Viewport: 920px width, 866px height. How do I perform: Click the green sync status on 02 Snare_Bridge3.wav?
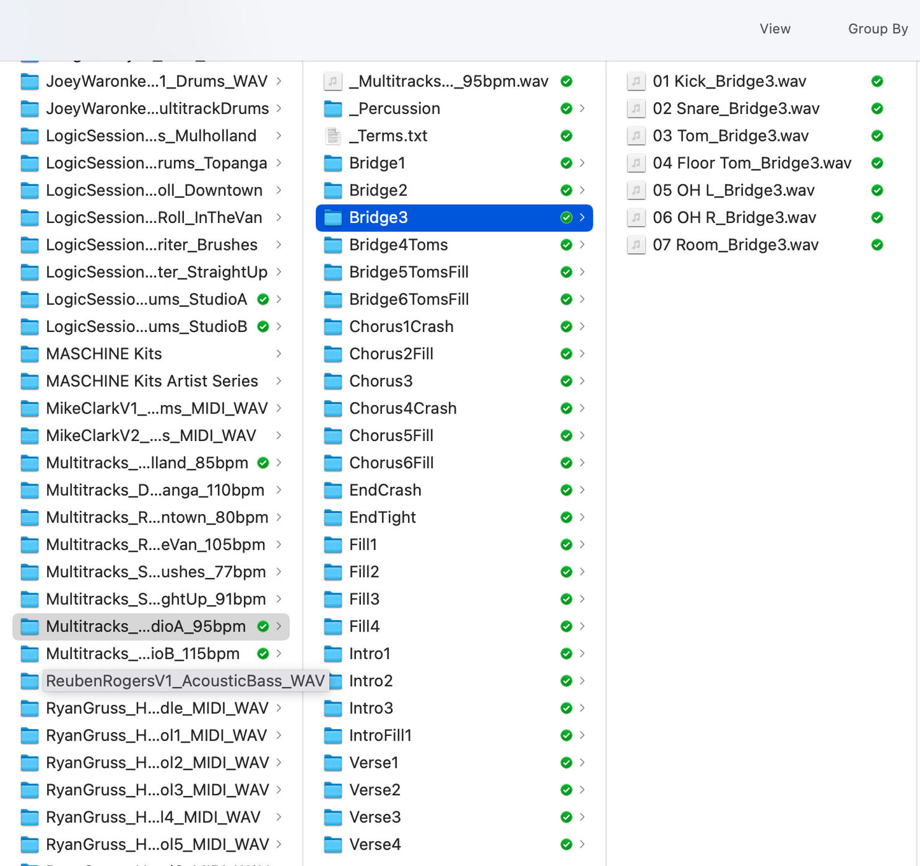[877, 109]
